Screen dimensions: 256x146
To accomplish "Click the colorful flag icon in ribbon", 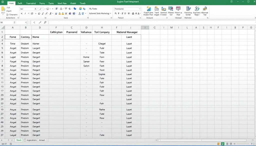I will (80, 9).
